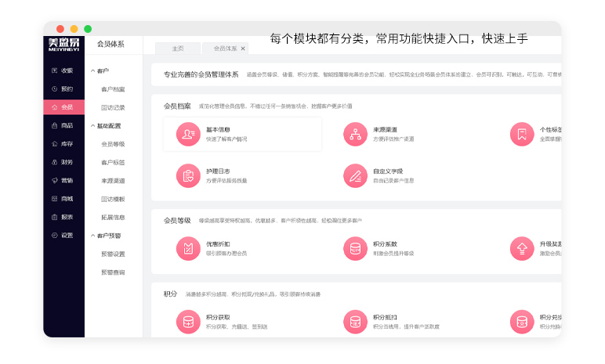The image size is (605, 364).
Task: Open 客户标签 in the submenu
Action: 113,162
